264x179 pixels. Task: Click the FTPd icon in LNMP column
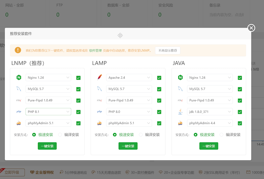19,100
